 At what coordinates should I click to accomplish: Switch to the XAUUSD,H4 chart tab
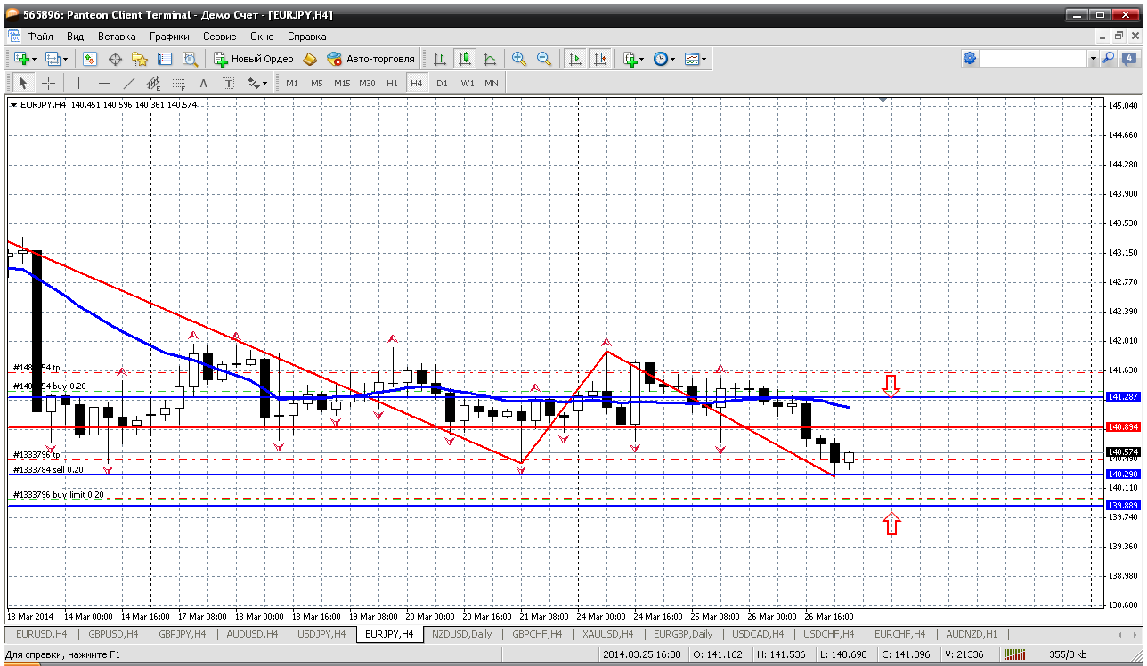coord(606,634)
